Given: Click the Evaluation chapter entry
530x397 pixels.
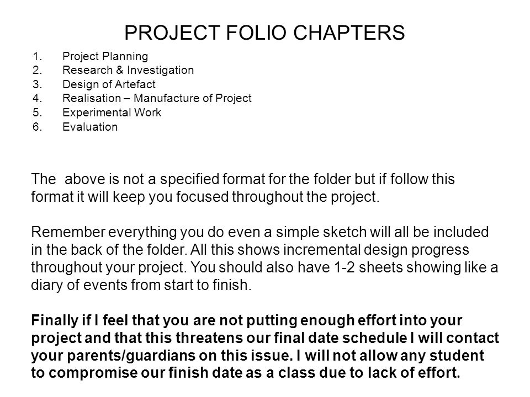Looking at the screenshot, I should pos(90,127).
